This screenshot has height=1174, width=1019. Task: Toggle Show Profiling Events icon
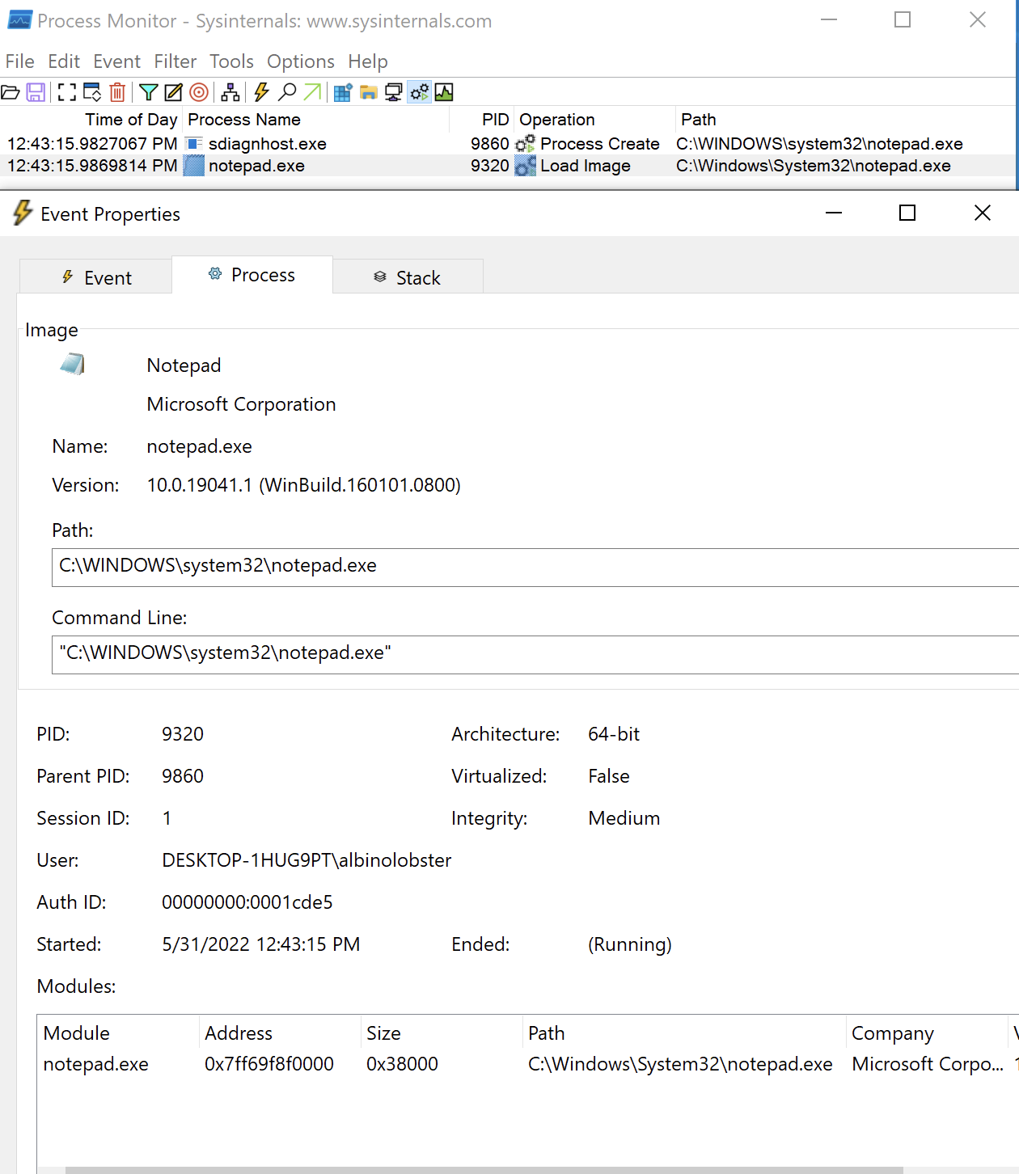coord(444,92)
